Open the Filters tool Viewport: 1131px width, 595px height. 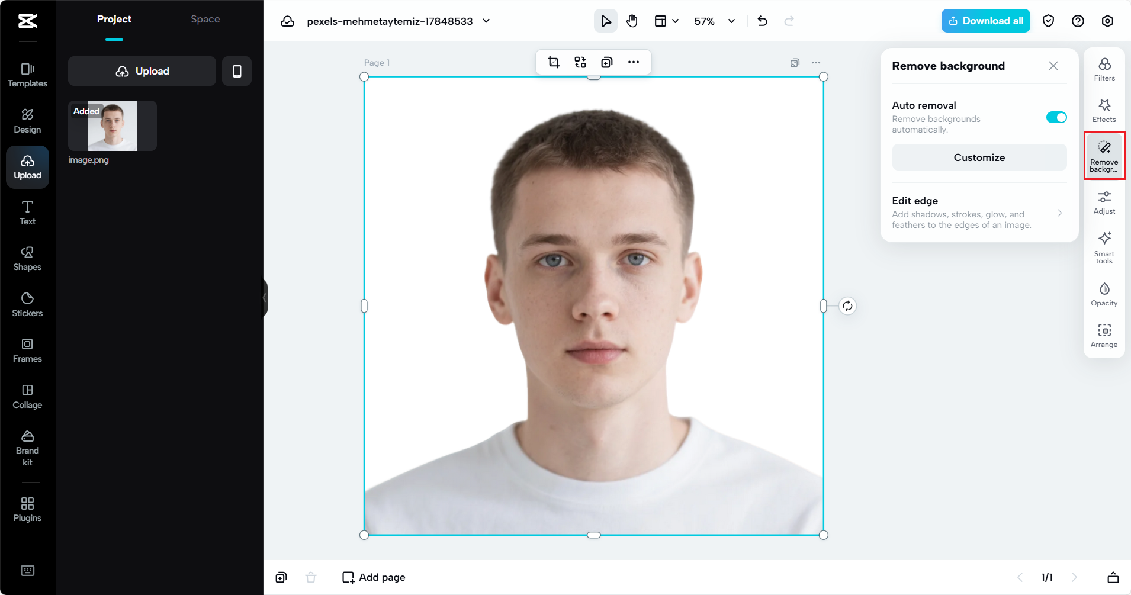[1104, 69]
